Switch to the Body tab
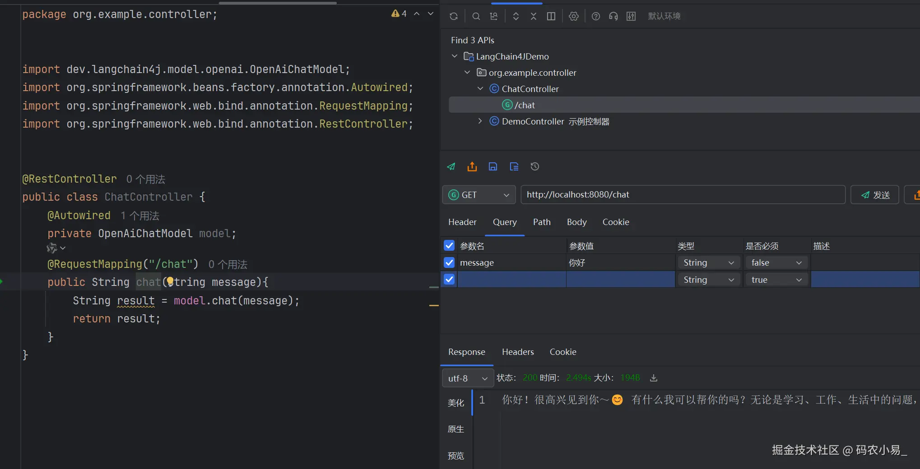 [x=576, y=222]
